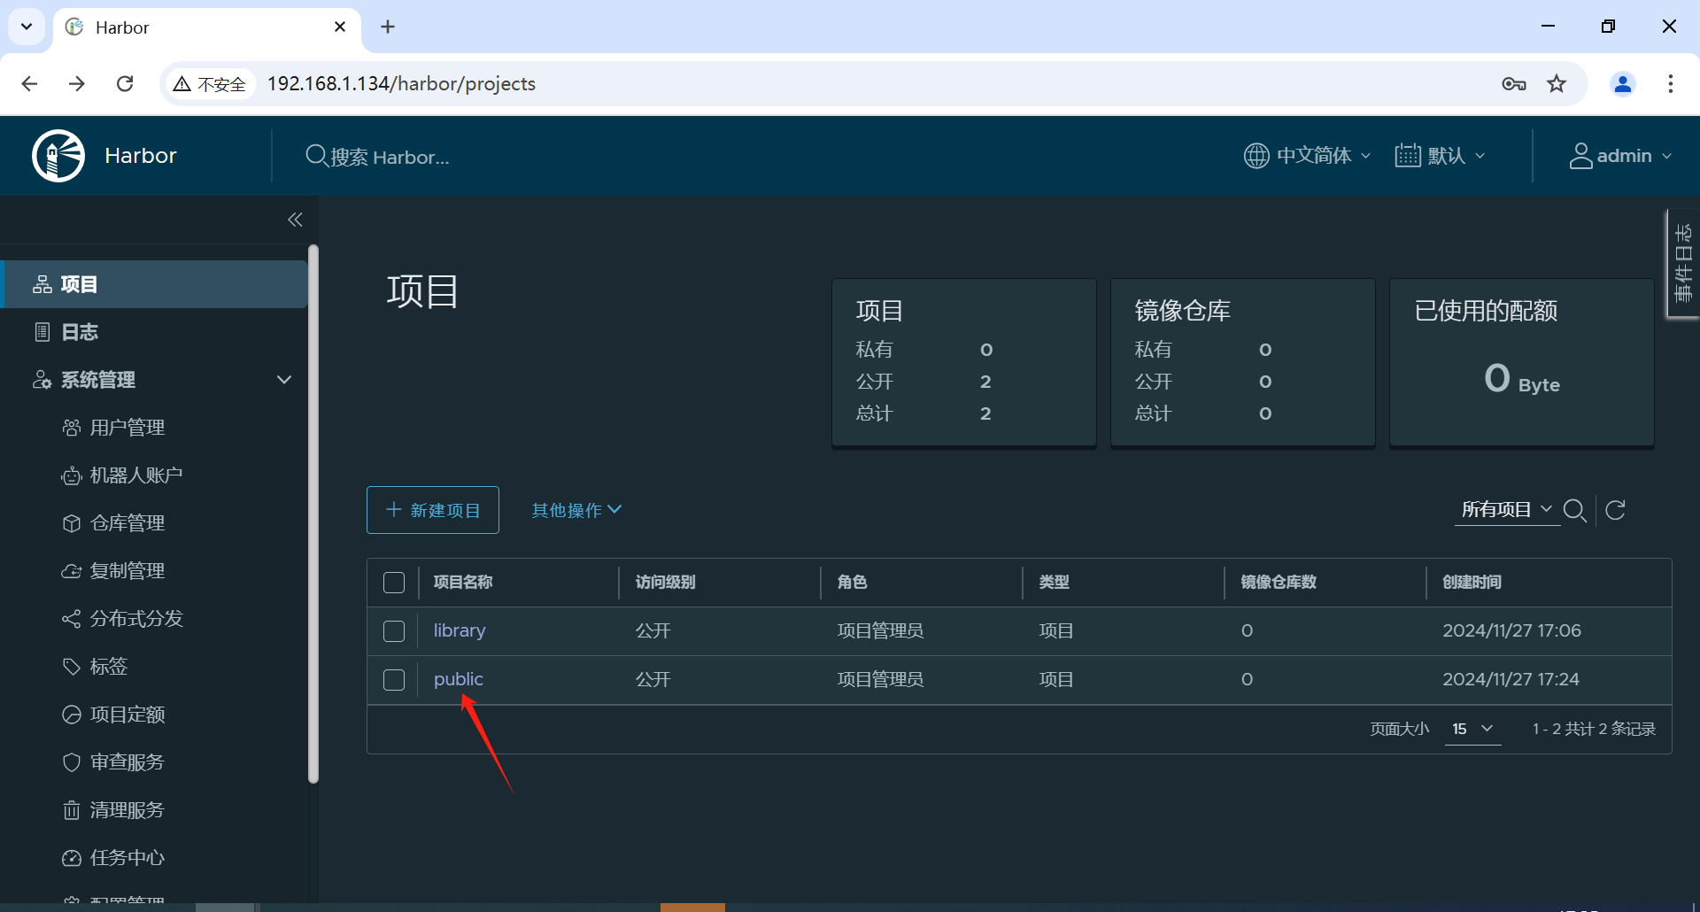Change the page size dropdown from 15
This screenshot has height=912, width=1700.
(x=1472, y=729)
